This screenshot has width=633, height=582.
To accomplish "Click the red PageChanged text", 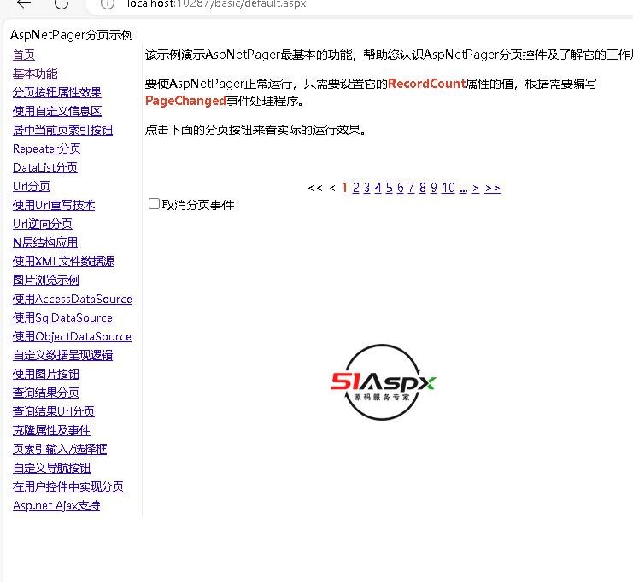I will click(185, 101).
